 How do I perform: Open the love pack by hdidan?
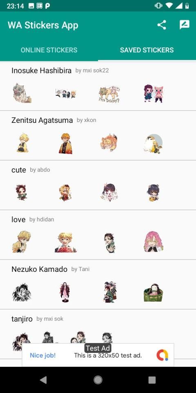[x=98, y=235]
